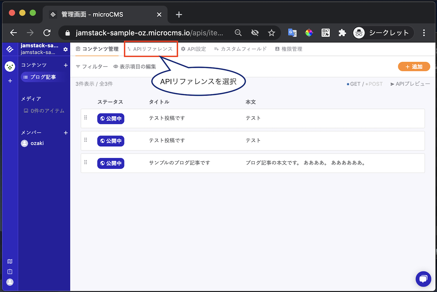Open service settings gear next to jamstack-sa

pyautogui.click(x=65, y=49)
